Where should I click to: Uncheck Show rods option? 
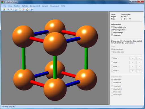point(112,35)
